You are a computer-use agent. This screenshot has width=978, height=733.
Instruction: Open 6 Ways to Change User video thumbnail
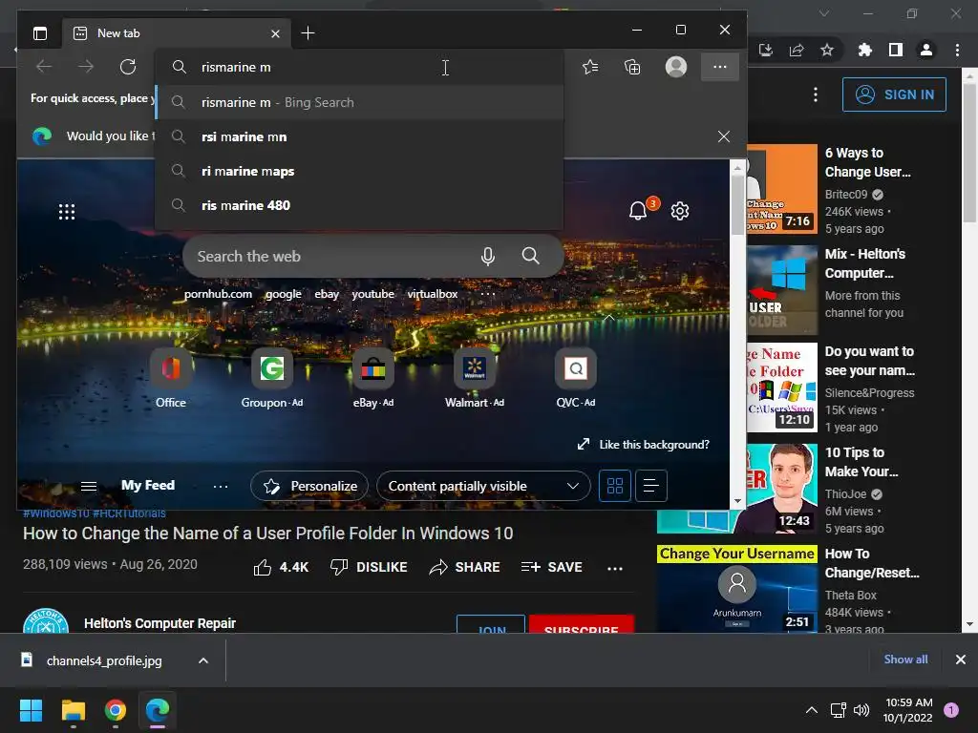[x=781, y=189]
